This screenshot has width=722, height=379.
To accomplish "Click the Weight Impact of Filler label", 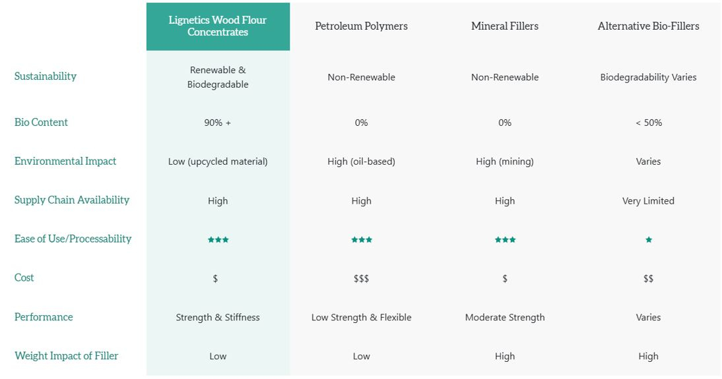I will 67,356.
